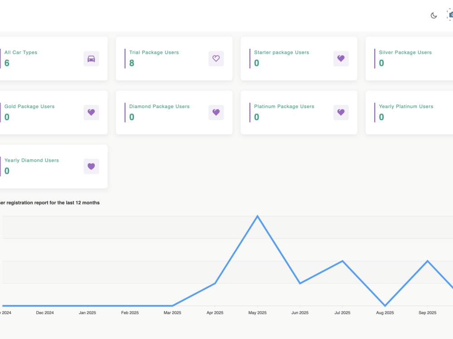Viewport: 453px width, 339px height.
Task: Click the count 8 under Trial Package Users
Action: tap(132, 63)
